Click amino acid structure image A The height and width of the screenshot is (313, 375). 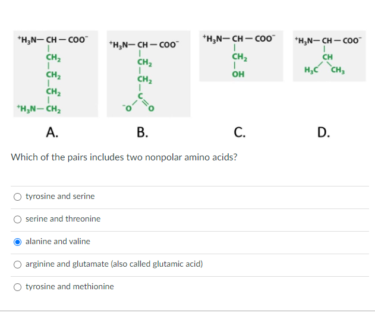pyautogui.click(x=56, y=74)
